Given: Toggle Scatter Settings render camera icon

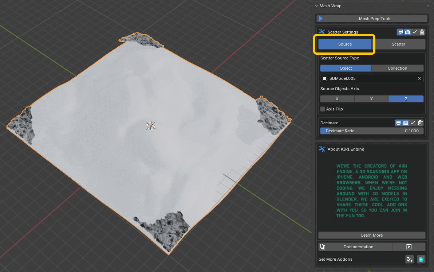Looking at the screenshot, I should 407,32.
